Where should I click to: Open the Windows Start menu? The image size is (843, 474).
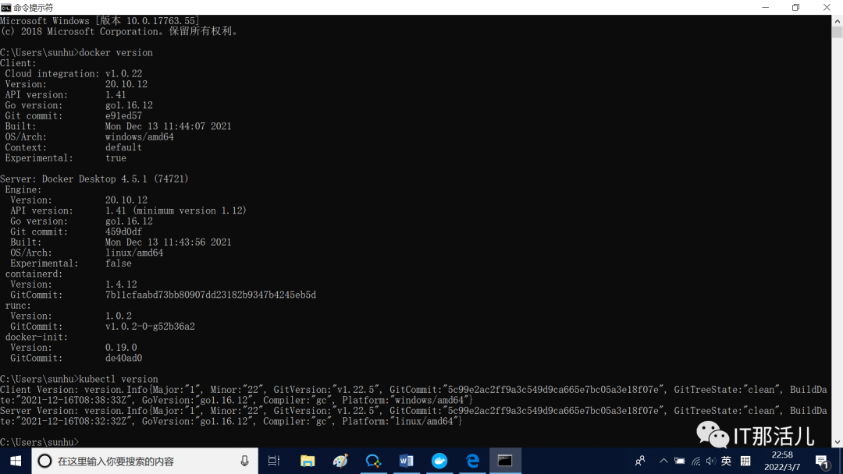16,461
